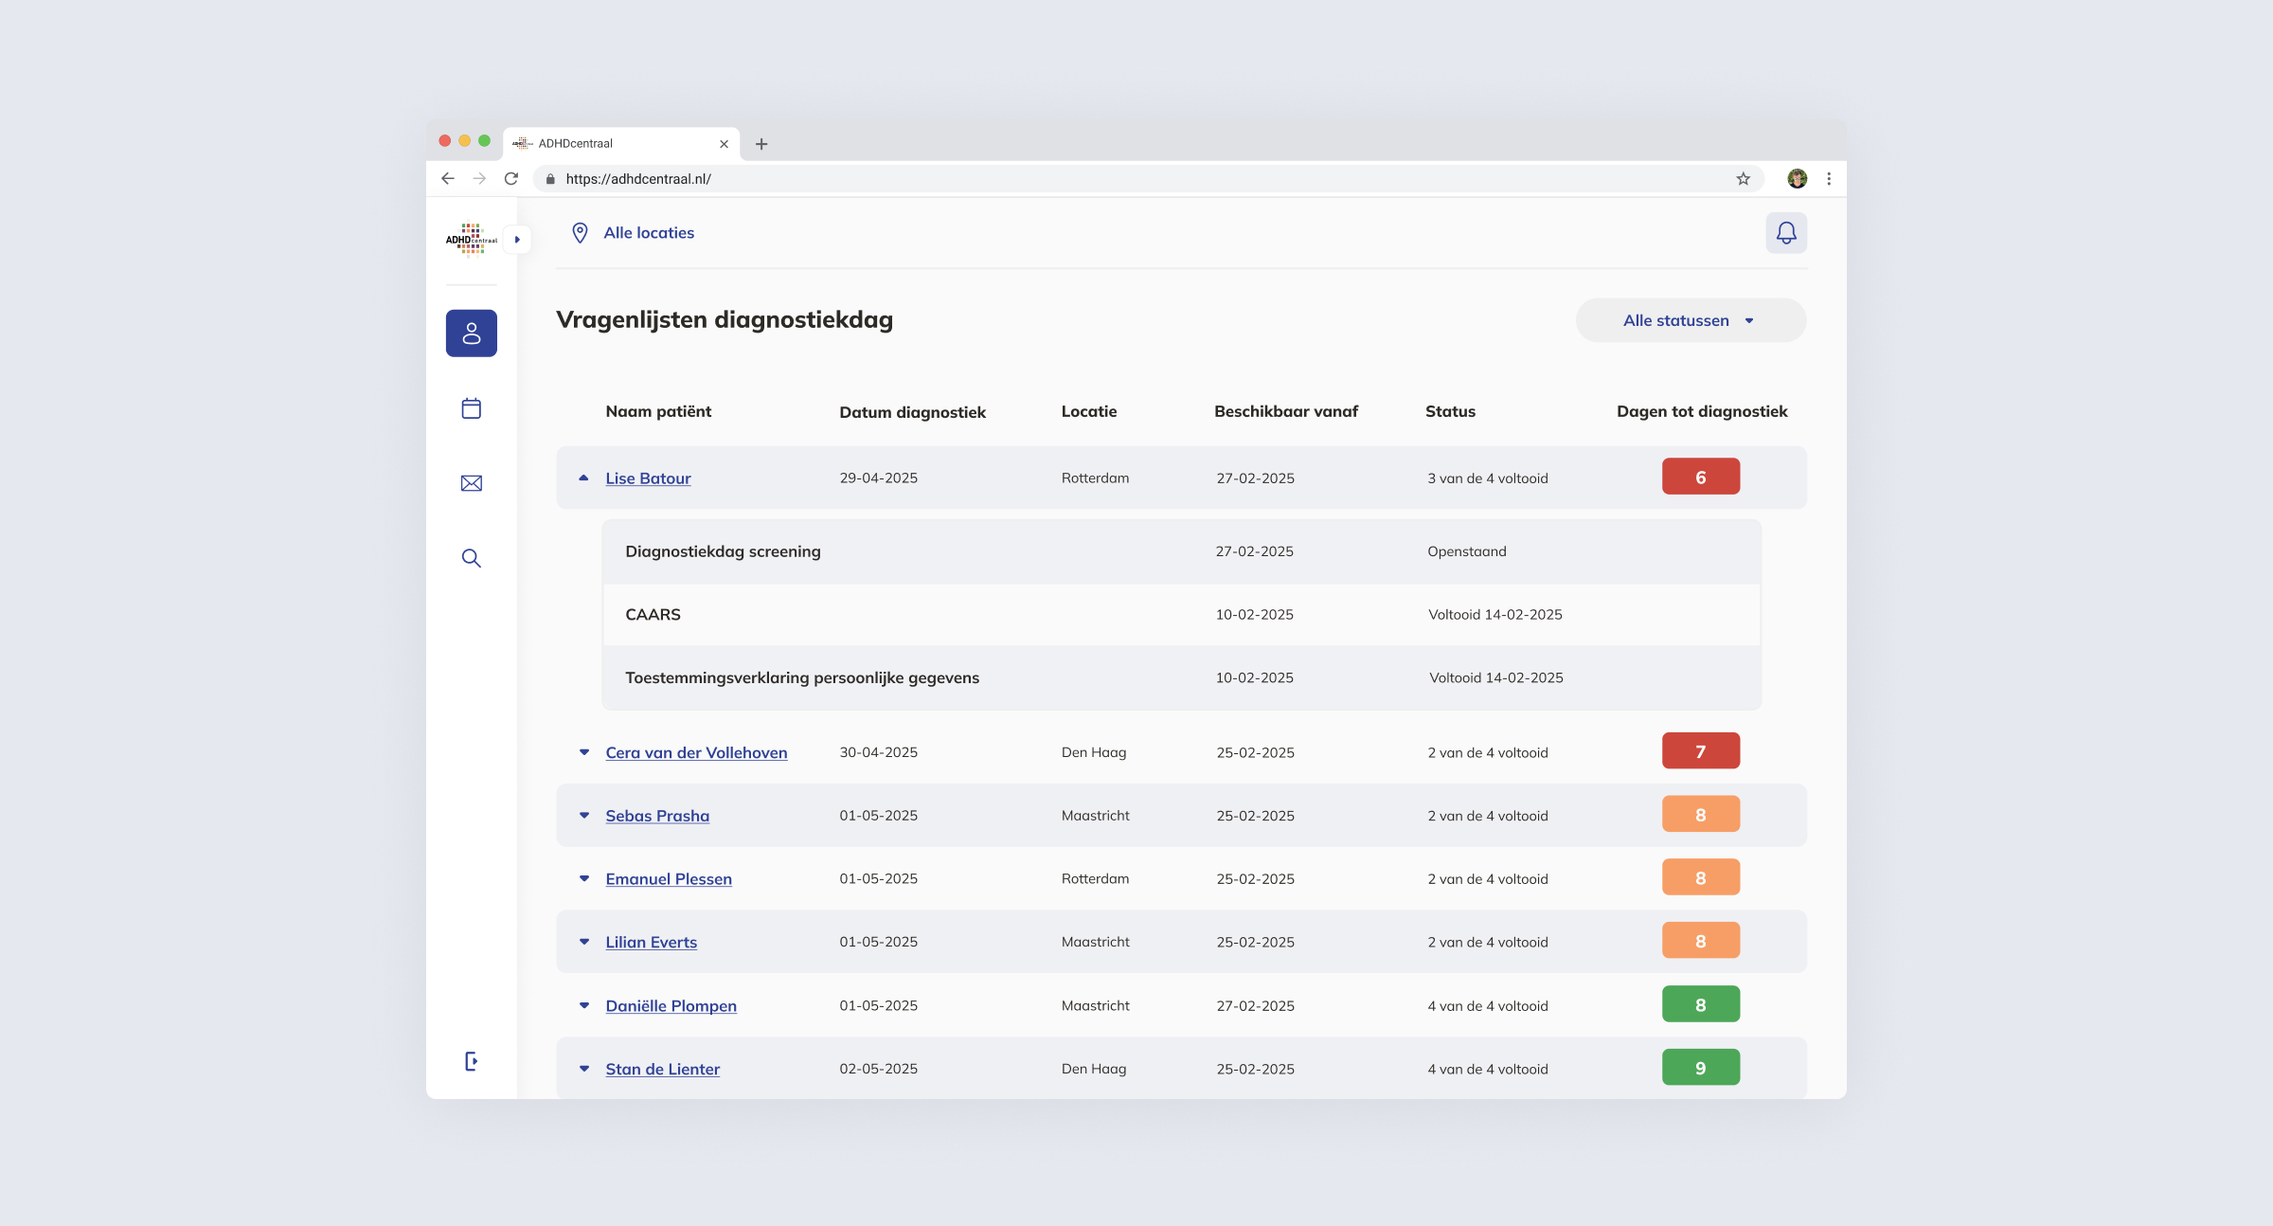Viewport: 2273px width, 1226px height.
Task: Expand the sidebar with arrow toggle
Action: click(517, 240)
